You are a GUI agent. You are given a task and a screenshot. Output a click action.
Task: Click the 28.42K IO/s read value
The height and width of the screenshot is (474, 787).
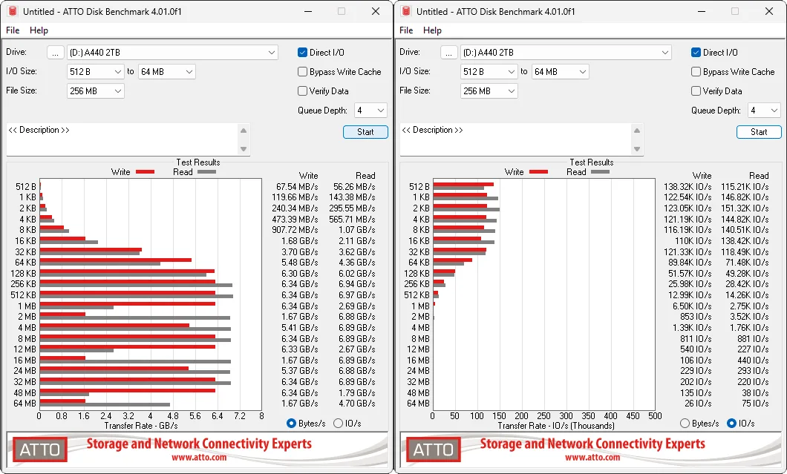(x=748, y=284)
